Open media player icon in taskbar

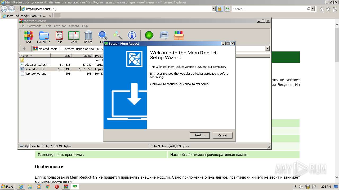(x=39, y=187)
